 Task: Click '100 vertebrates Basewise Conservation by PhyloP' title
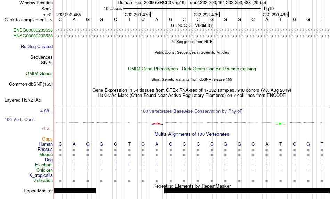click(x=192, y=111)
